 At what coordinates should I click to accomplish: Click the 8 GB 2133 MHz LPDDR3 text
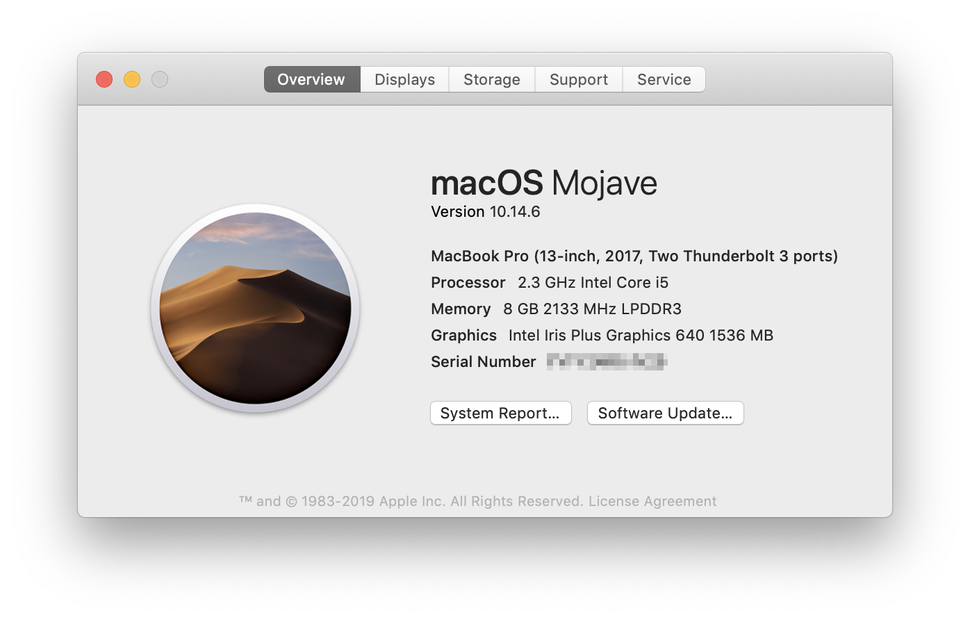click(592, 309)
